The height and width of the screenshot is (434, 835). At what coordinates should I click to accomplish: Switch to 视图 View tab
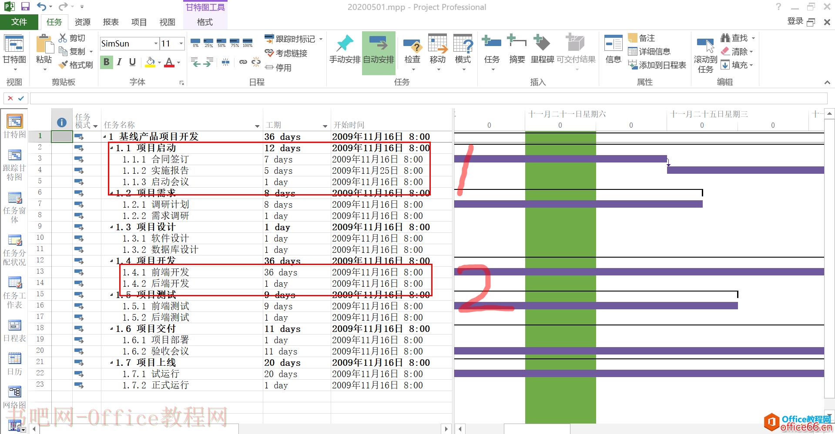[x=167, y=22]
